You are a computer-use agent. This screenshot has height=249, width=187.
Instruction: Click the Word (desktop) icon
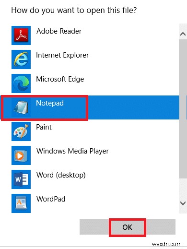[21, 179]
